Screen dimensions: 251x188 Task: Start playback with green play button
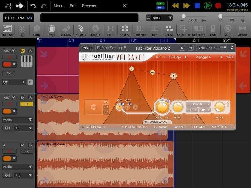[x=208, y=6]
